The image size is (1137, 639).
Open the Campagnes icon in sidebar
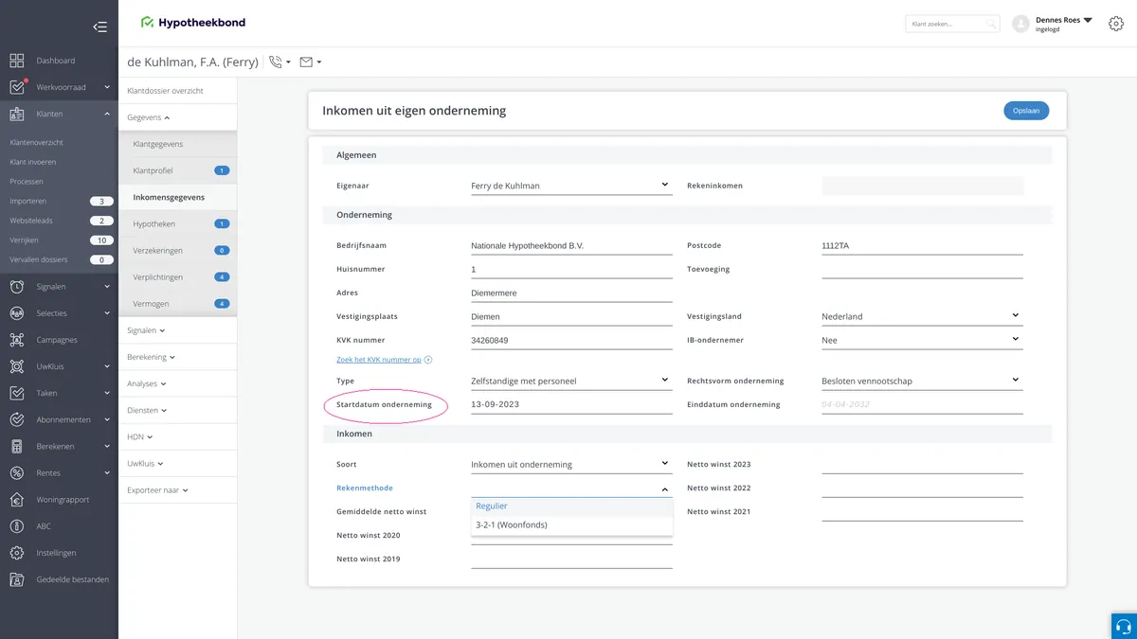pos(17,340)
